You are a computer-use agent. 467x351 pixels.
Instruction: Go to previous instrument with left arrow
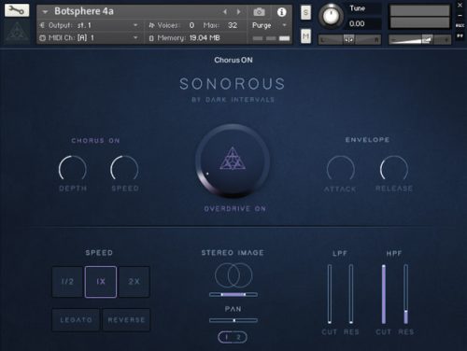(225, 12)
